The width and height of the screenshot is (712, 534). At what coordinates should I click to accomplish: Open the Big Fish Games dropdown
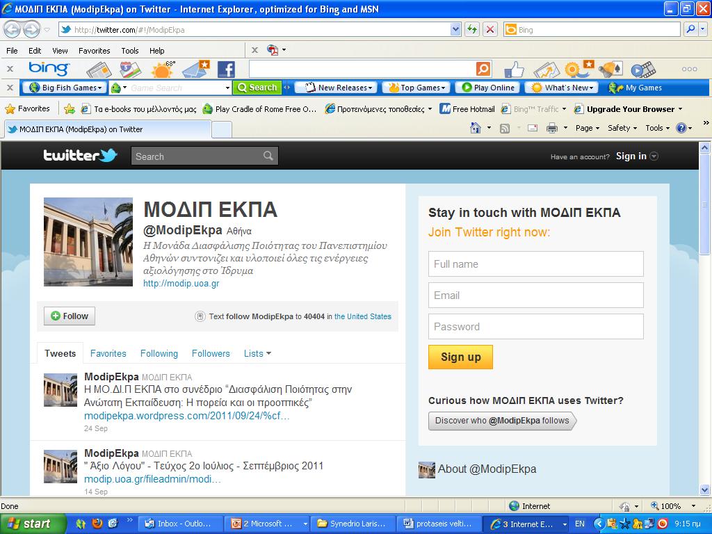pyautogui.click(x=65, y=88)
